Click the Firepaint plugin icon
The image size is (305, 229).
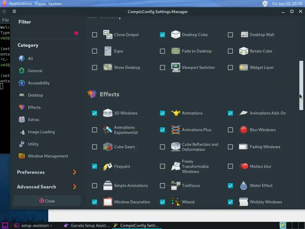pyautogui.click(x=108, y=166)
